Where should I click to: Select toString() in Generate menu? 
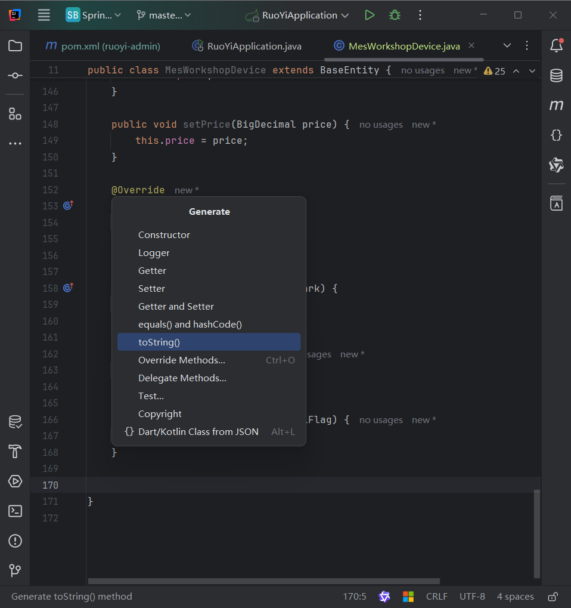tap(209, 342)
